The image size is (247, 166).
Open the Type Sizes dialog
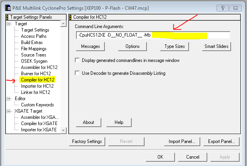pyautogui.click(x=175, y=46)
